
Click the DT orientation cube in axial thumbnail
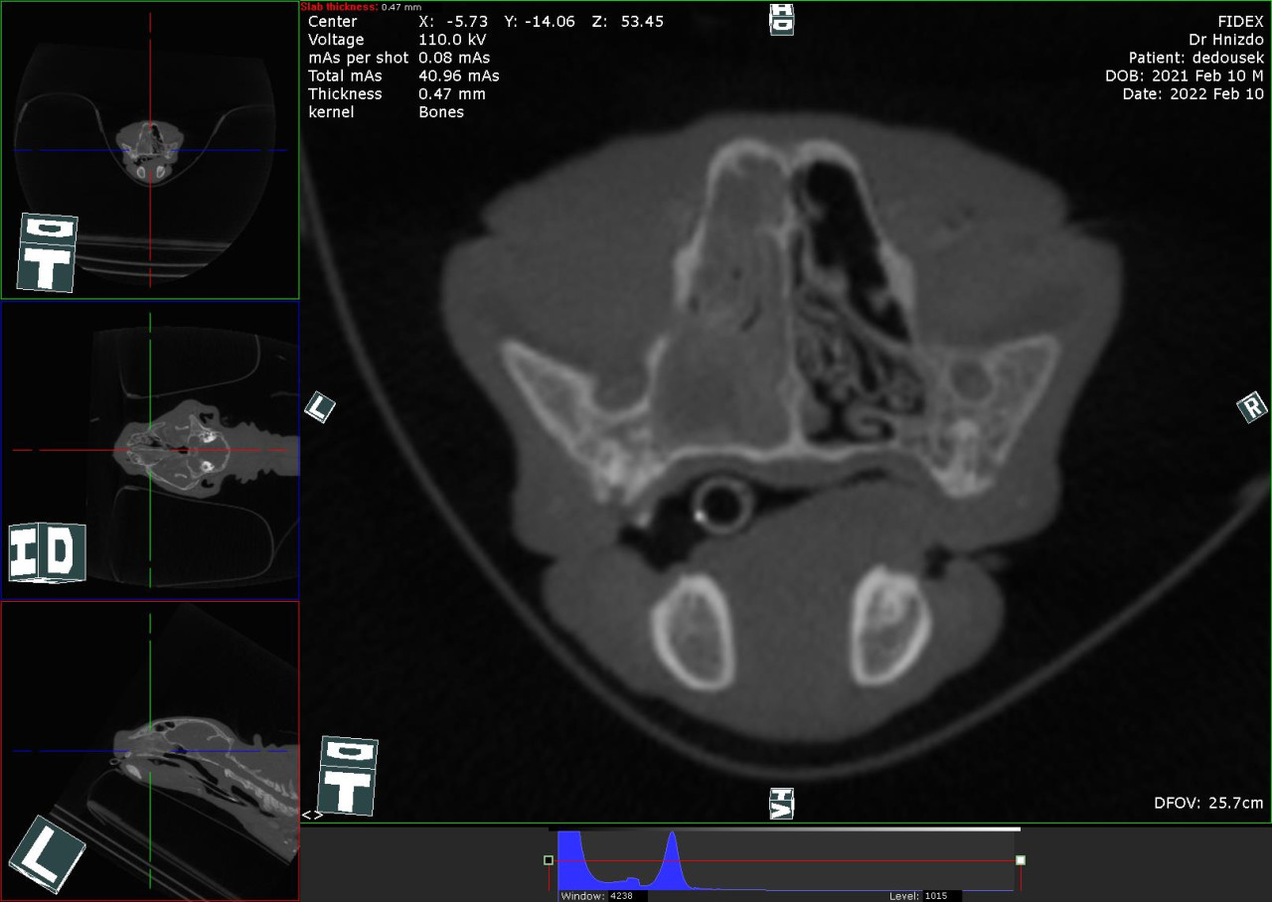point(48,252)
